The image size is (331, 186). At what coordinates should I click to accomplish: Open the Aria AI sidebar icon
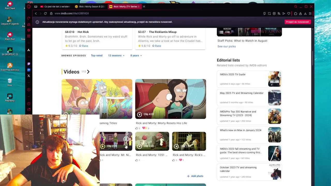(x=29, y=50)
